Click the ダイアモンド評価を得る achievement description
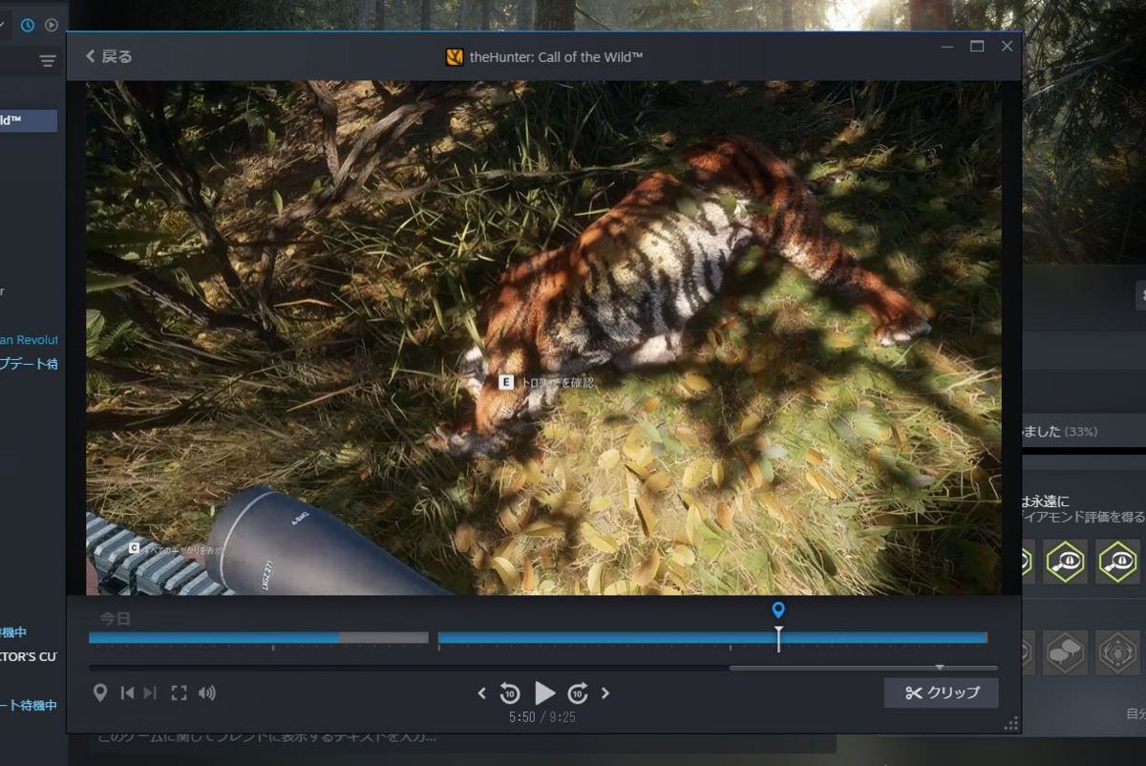Viewport: 1146px width, 766px height. pyautogui.click(x=1082, y=517)
